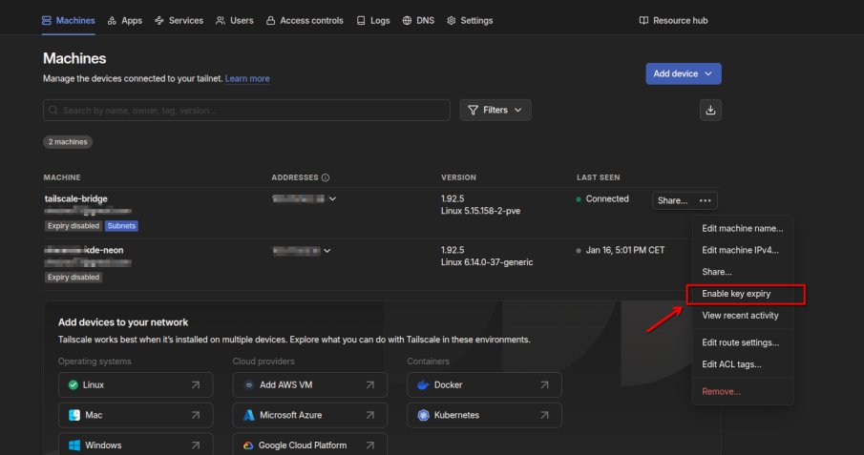Click the Mac Finder icon
The width and height of the screenshot is (864, 455).
[74, 415]
